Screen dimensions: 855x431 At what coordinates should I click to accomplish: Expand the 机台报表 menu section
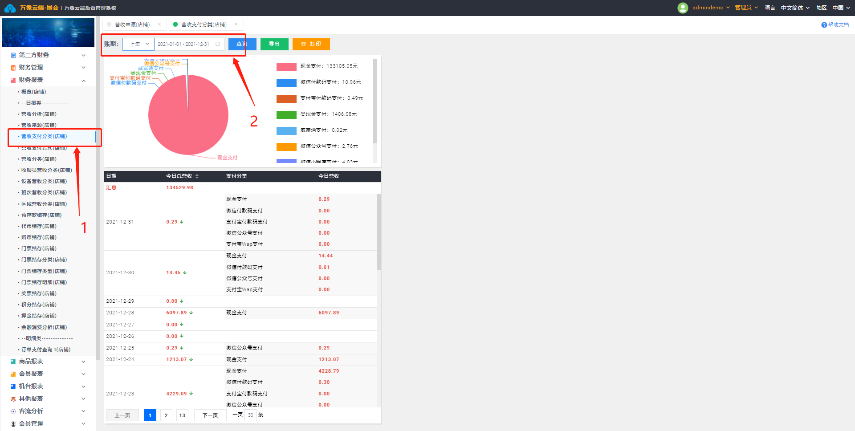click(x=83, y=386)
